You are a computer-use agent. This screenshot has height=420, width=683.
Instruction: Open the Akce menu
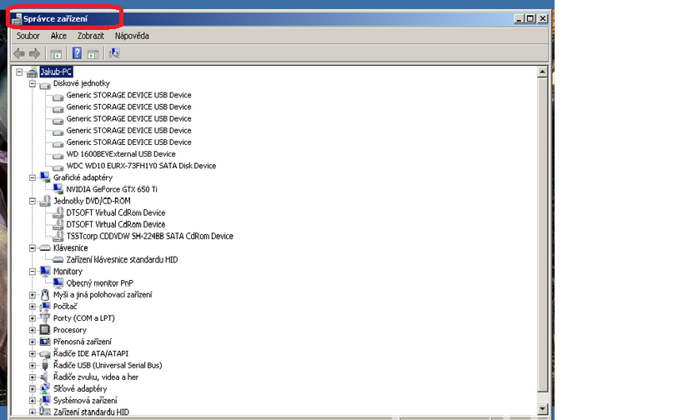tap(58, 36)
